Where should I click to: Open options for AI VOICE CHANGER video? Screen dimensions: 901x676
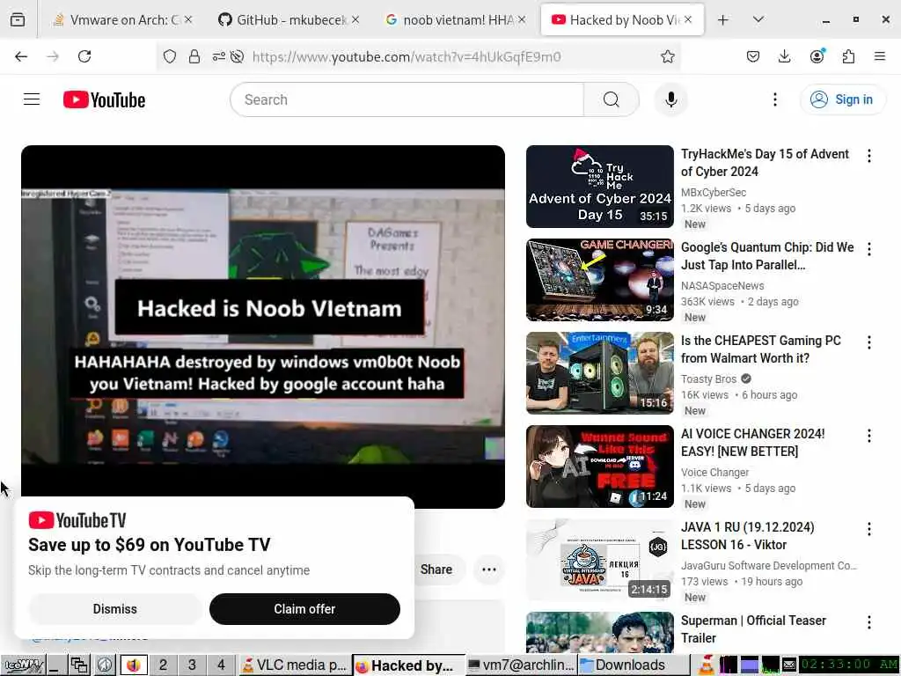(x=868, y=436)
